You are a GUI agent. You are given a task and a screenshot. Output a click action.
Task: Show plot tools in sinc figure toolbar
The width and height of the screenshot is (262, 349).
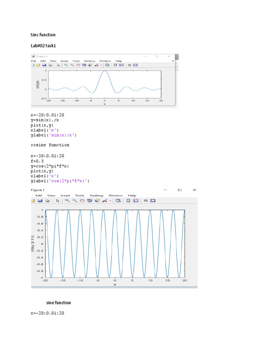point(135,65)
